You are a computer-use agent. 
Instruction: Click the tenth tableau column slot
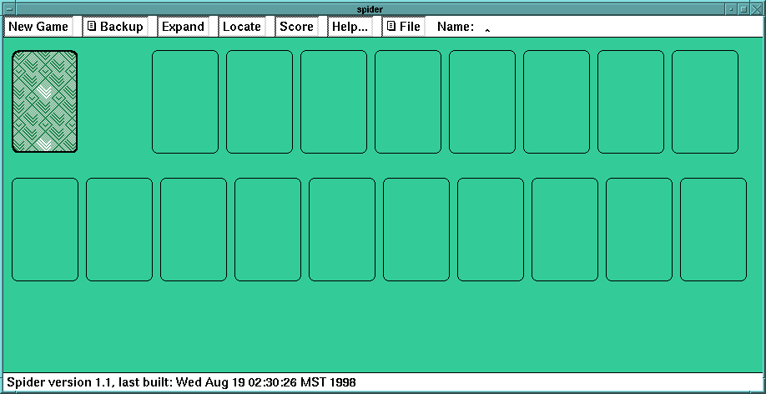[x=713, y=230]
